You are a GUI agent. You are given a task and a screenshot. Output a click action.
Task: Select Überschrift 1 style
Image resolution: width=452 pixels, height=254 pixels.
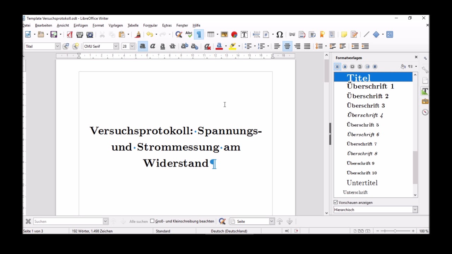[x=370, y=86]
